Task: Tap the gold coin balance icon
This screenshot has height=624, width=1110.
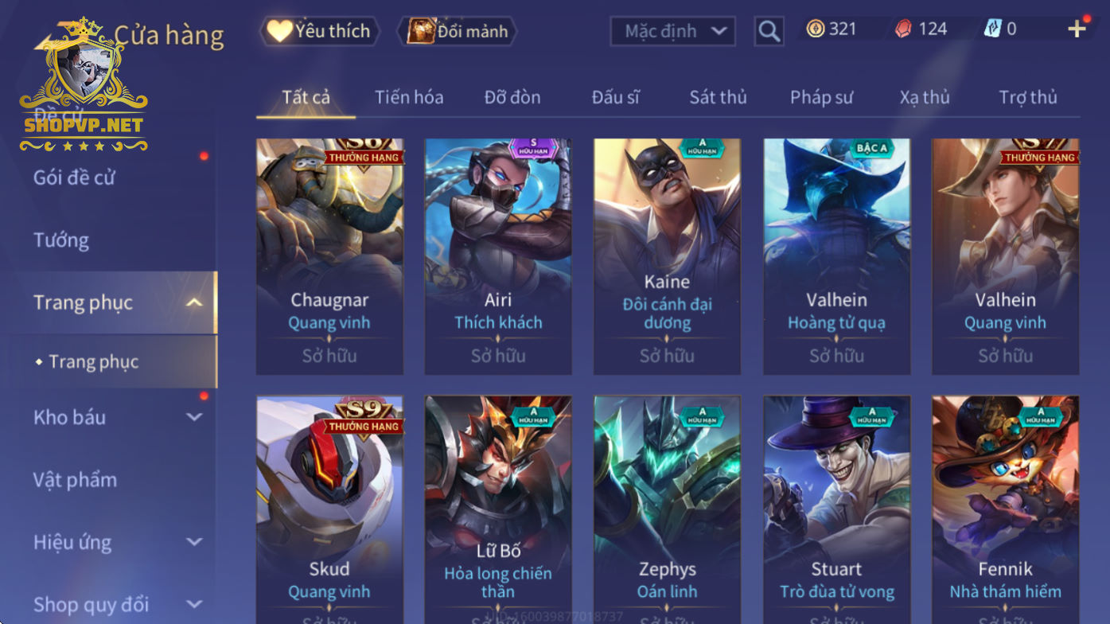Action: (x=816, y=29)
